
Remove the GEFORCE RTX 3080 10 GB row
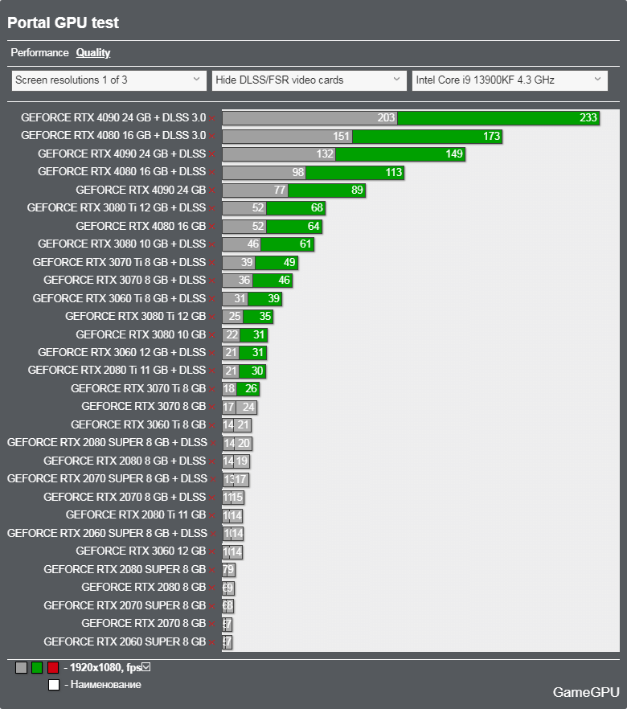(x=212, y=335)
